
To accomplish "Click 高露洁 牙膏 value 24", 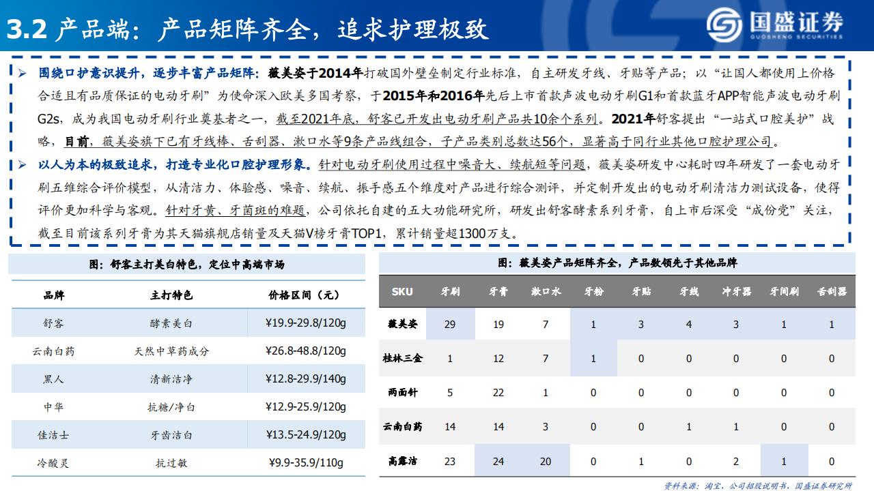I will [498, 461].
